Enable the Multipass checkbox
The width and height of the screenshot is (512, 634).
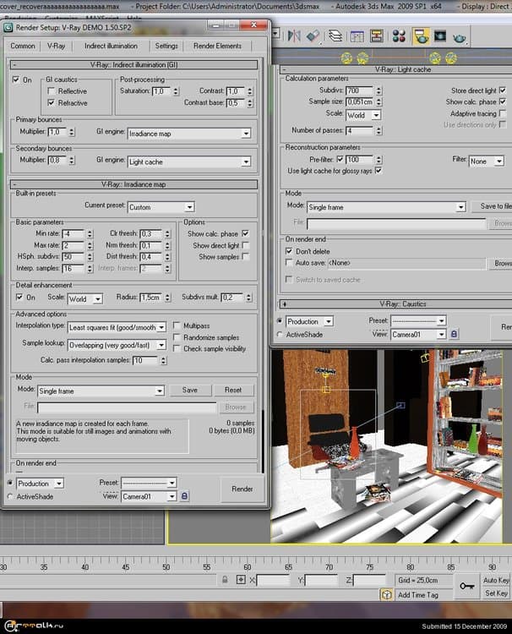[177, 325]
